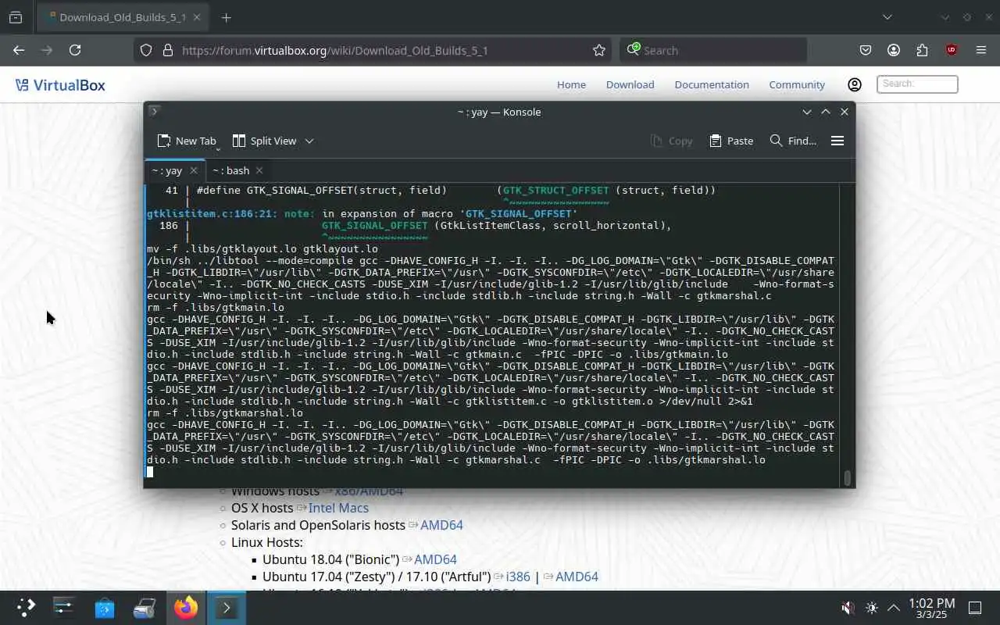
Task: Reload the current page in Firefox
Action: point(75,50)
